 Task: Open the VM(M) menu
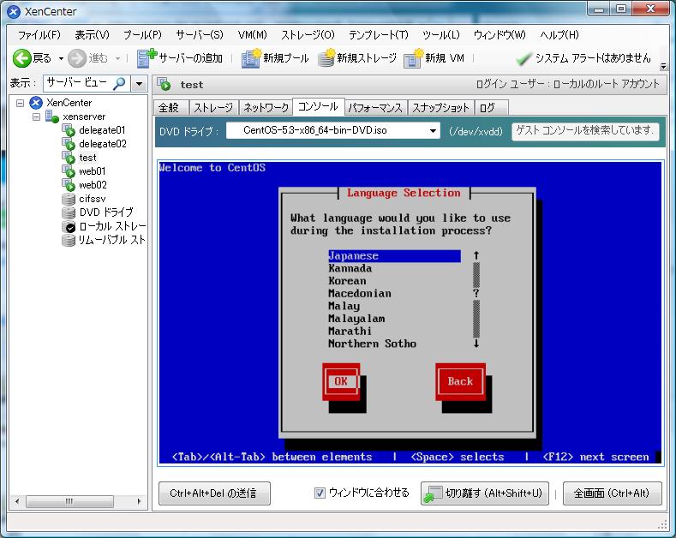[252, 35]
